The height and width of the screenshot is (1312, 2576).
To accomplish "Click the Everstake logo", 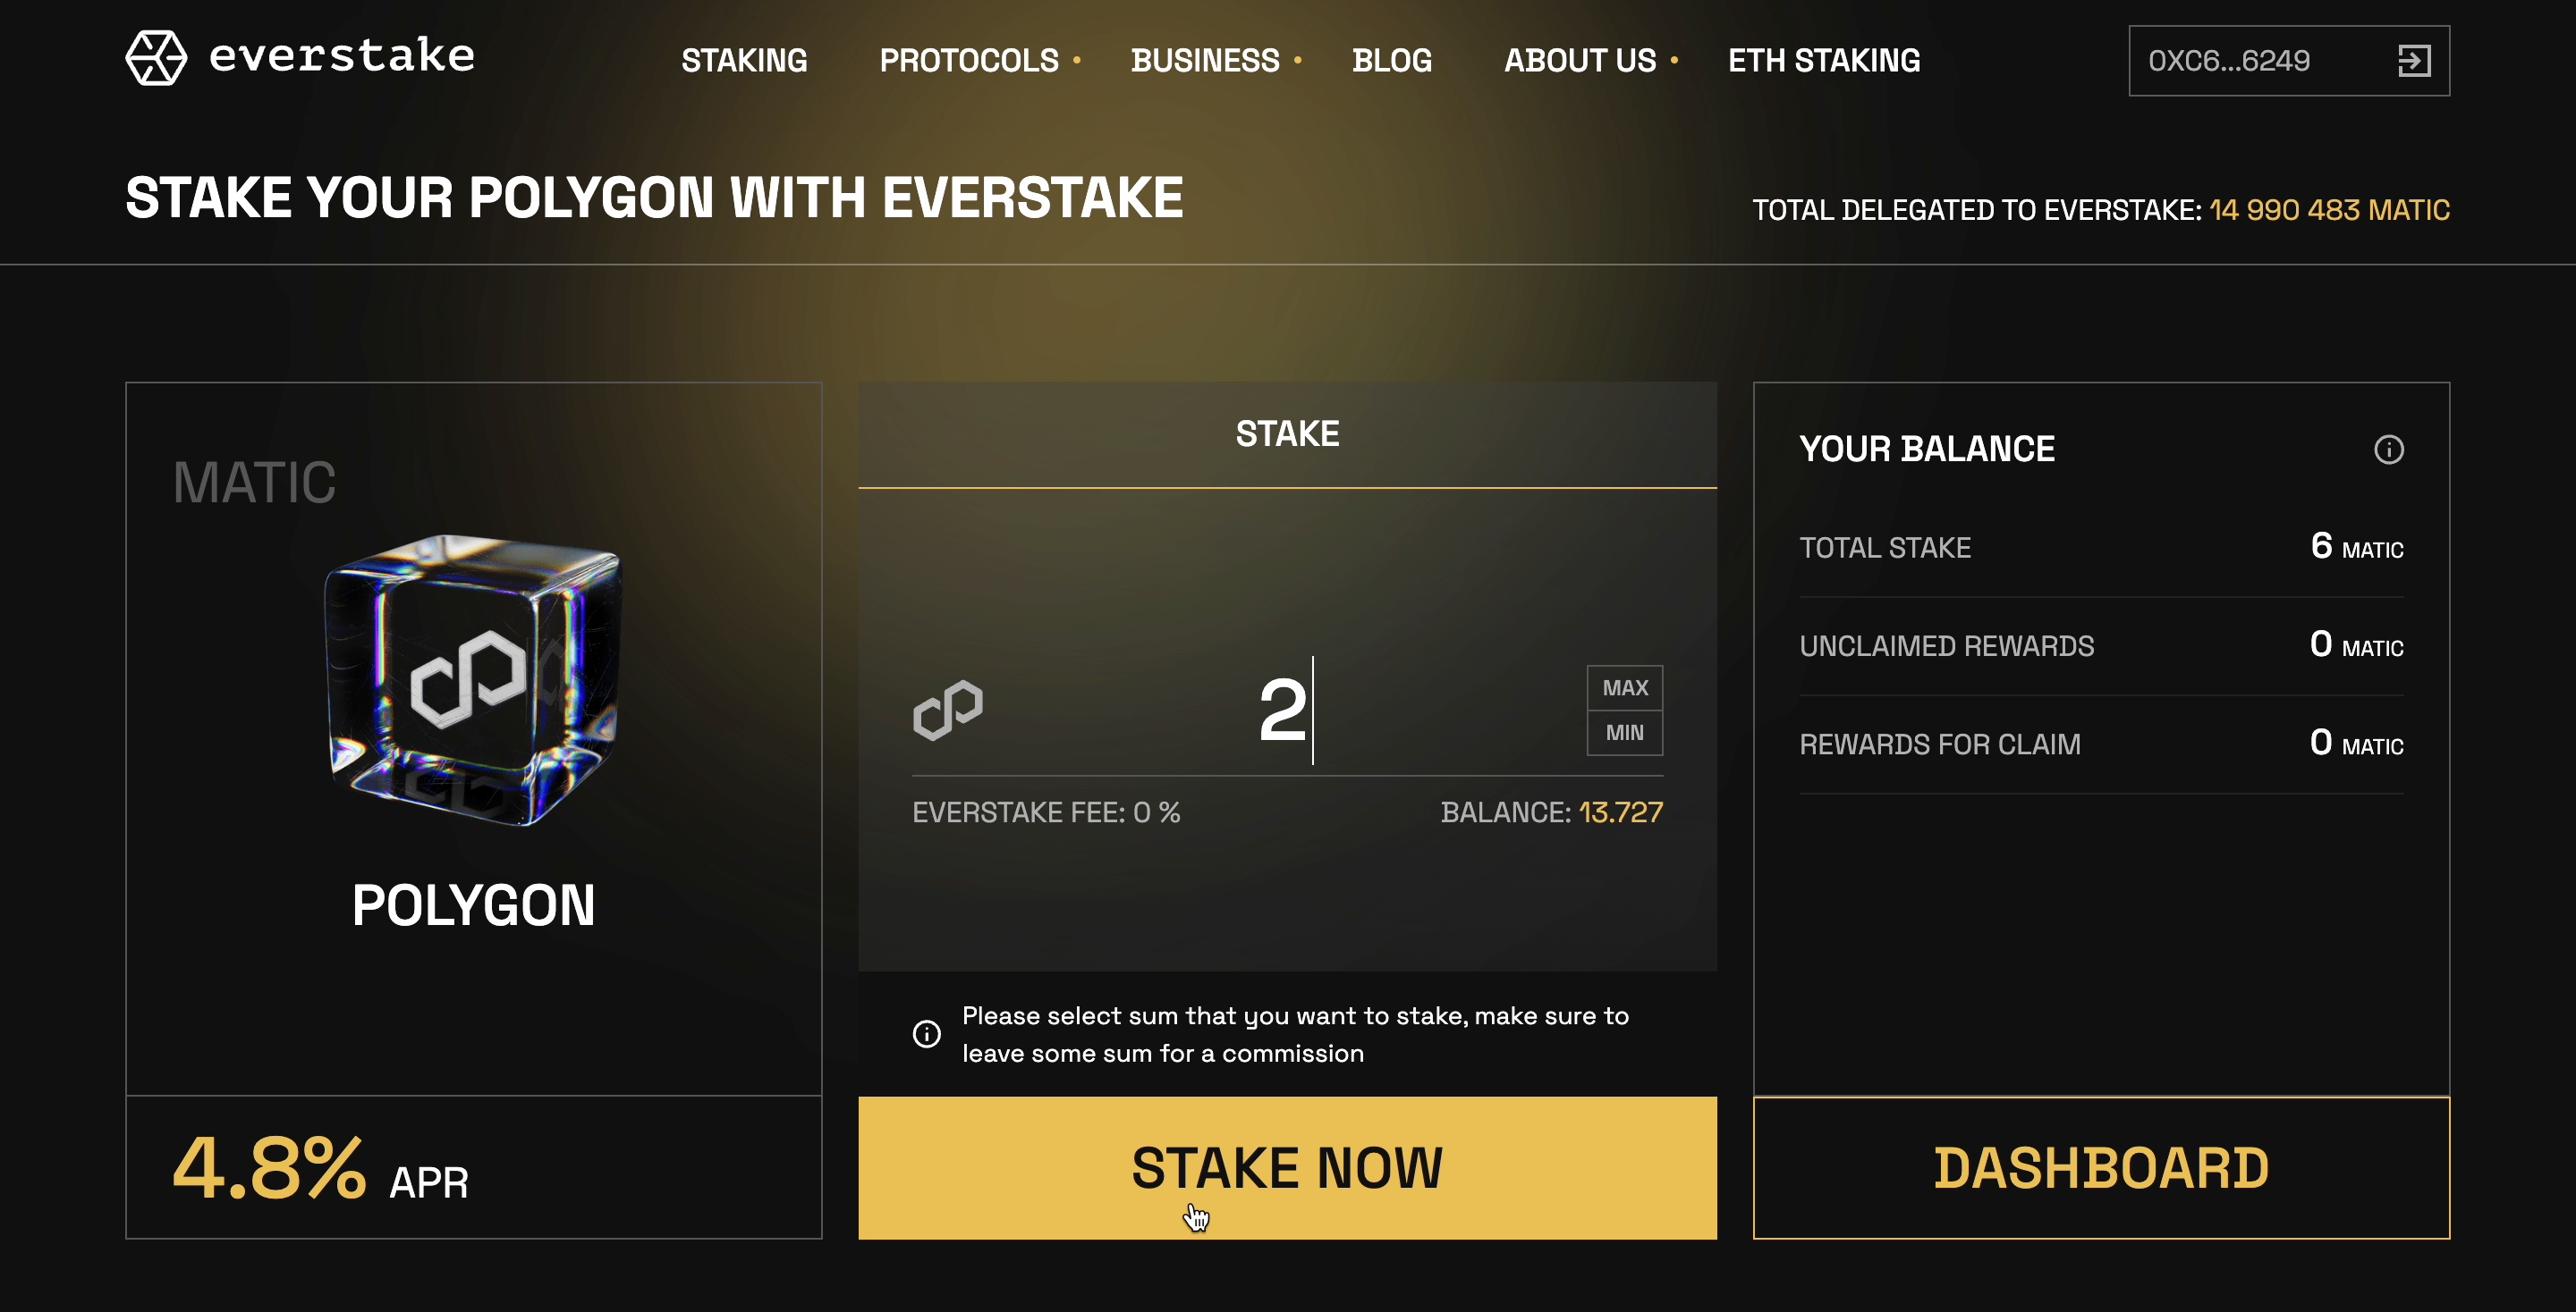I will [x=298, y=57].
